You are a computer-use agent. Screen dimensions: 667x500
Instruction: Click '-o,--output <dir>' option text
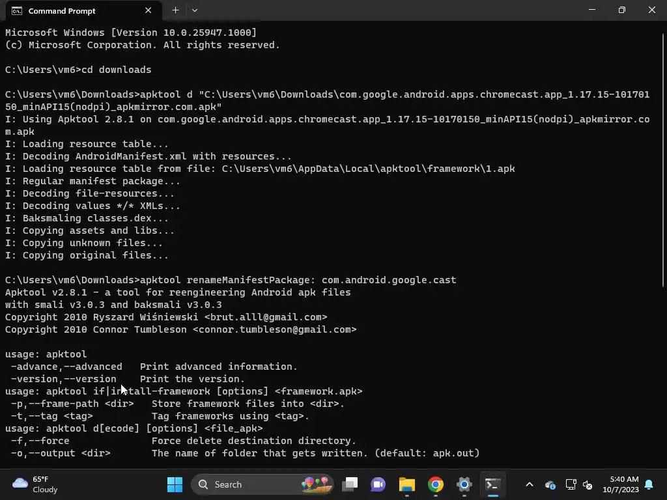pyautogui.click(x=61, y=453)
